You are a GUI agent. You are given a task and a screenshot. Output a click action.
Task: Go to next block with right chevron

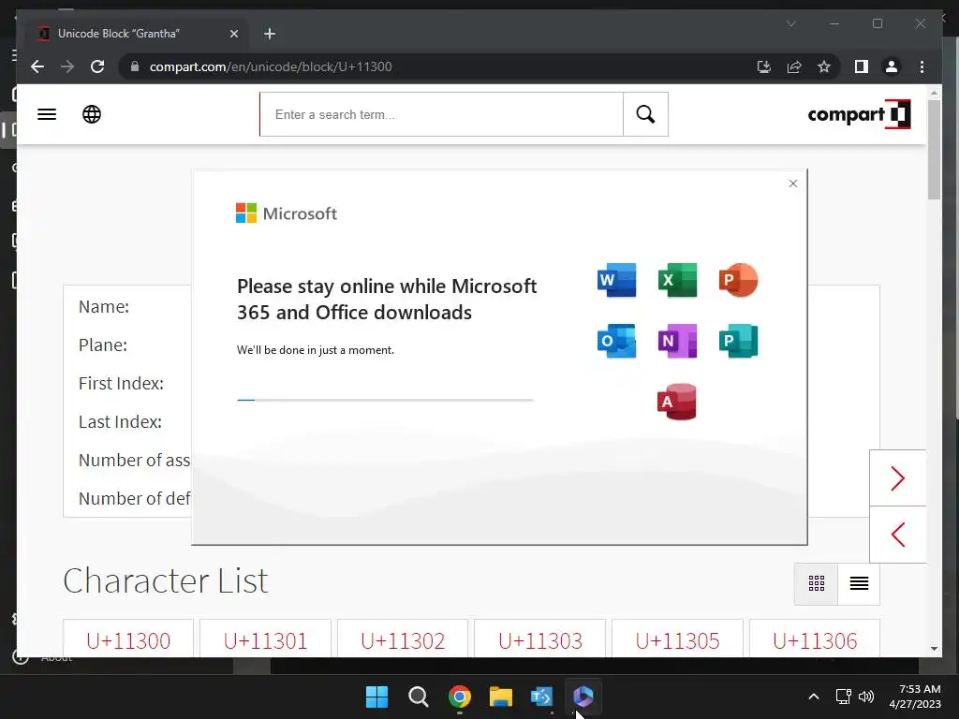coord(897,478)
